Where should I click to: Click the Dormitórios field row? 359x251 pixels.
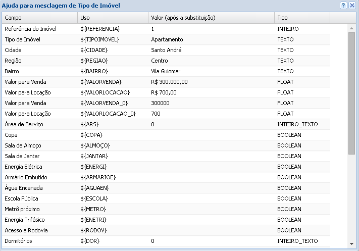[x=18, y=241]
